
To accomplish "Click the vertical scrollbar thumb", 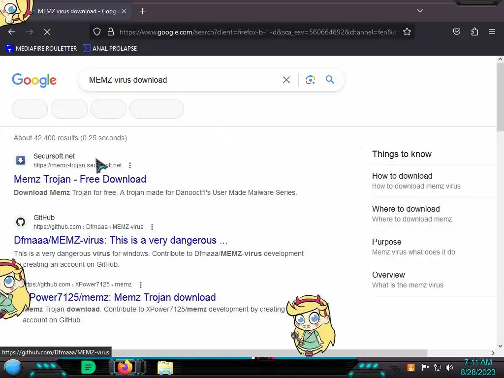I will pos(500,96).
